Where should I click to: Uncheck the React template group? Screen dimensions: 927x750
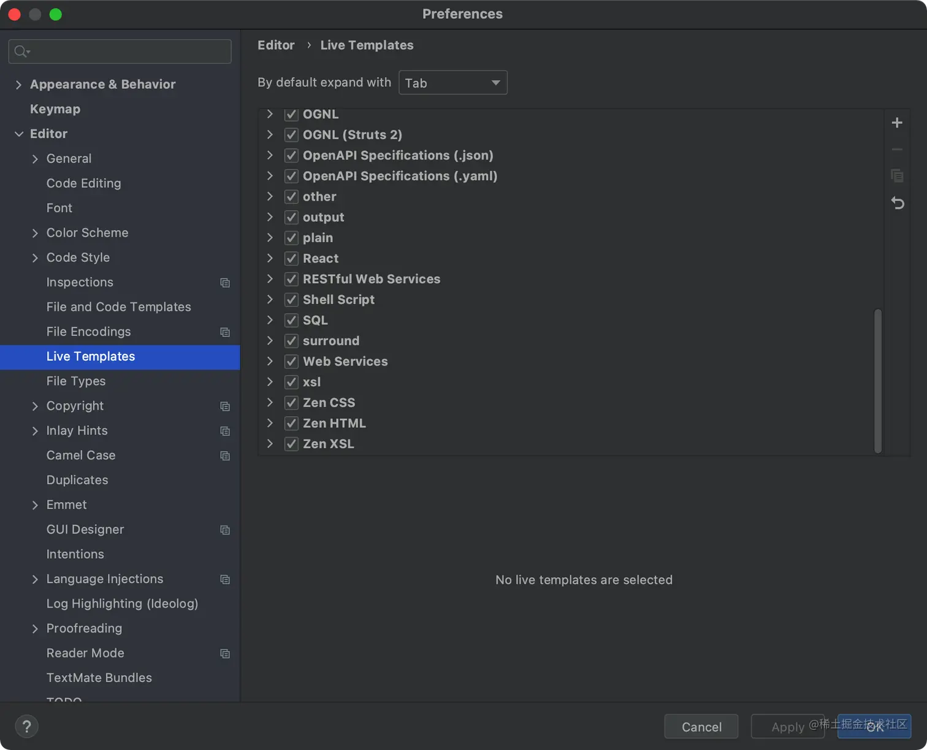click(x=291, y=258)
